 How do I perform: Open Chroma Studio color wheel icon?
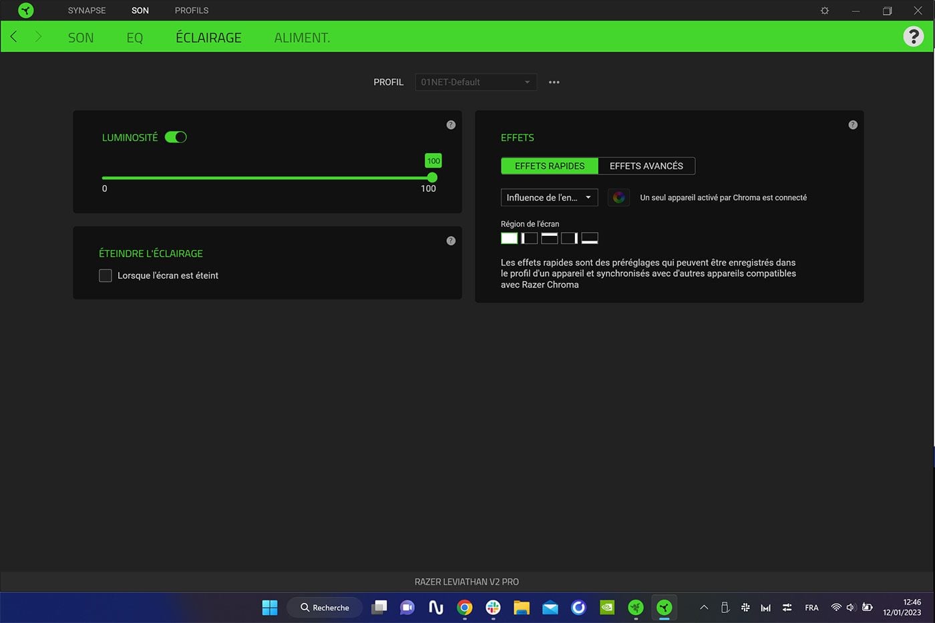point(618,197)
